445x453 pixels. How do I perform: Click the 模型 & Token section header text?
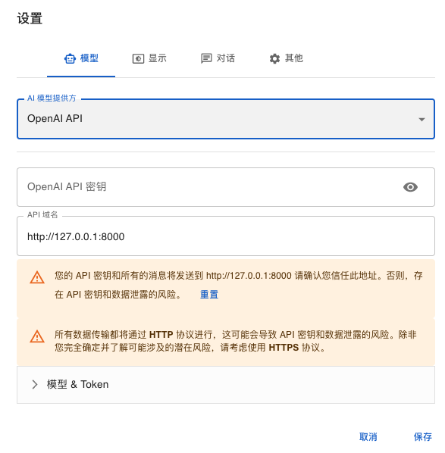pos(78,385)
